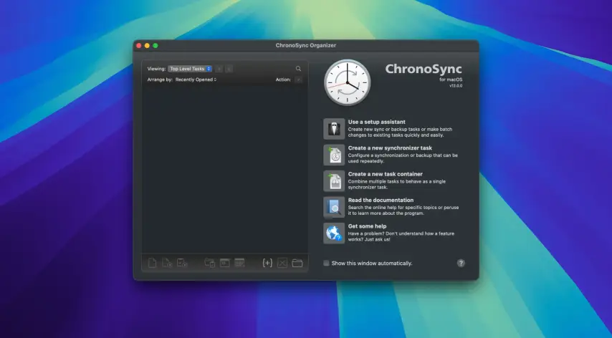This screenshot has width=612, height=338.
Task: Click the blank document icon in bottom toolbar
Action: coord(152,263)
